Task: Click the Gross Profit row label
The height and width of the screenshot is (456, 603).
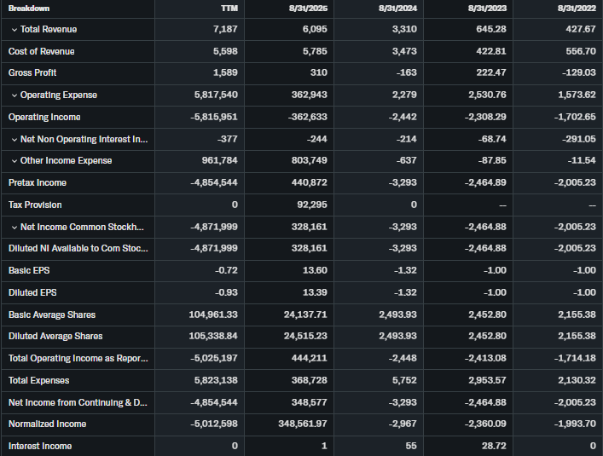Action: coord(32,73)
